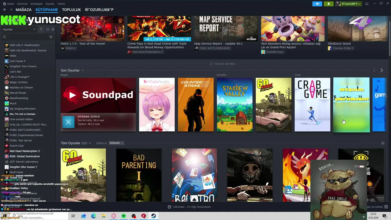
Task: Open the Alfabetik sort dropdown
Action: point(116,143)
